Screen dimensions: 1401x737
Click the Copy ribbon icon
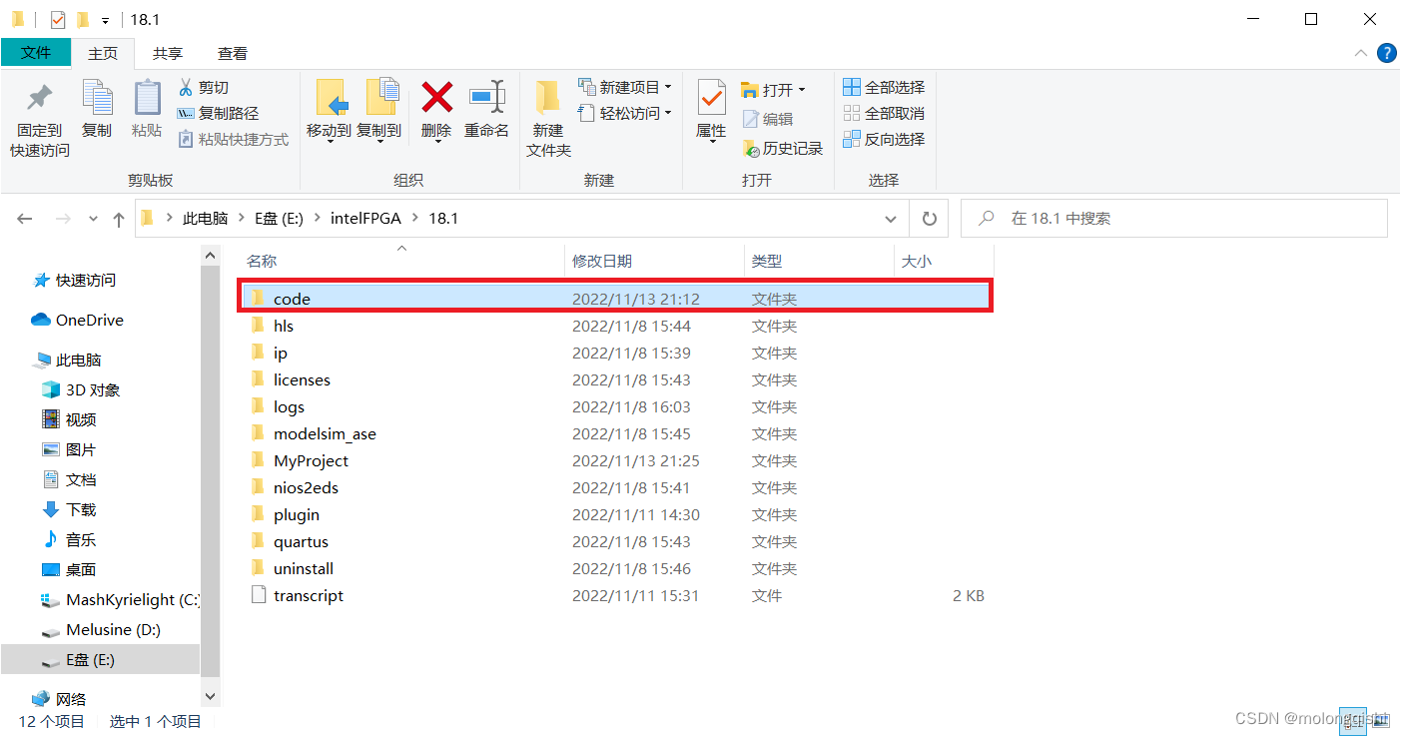tap(97, 110)
